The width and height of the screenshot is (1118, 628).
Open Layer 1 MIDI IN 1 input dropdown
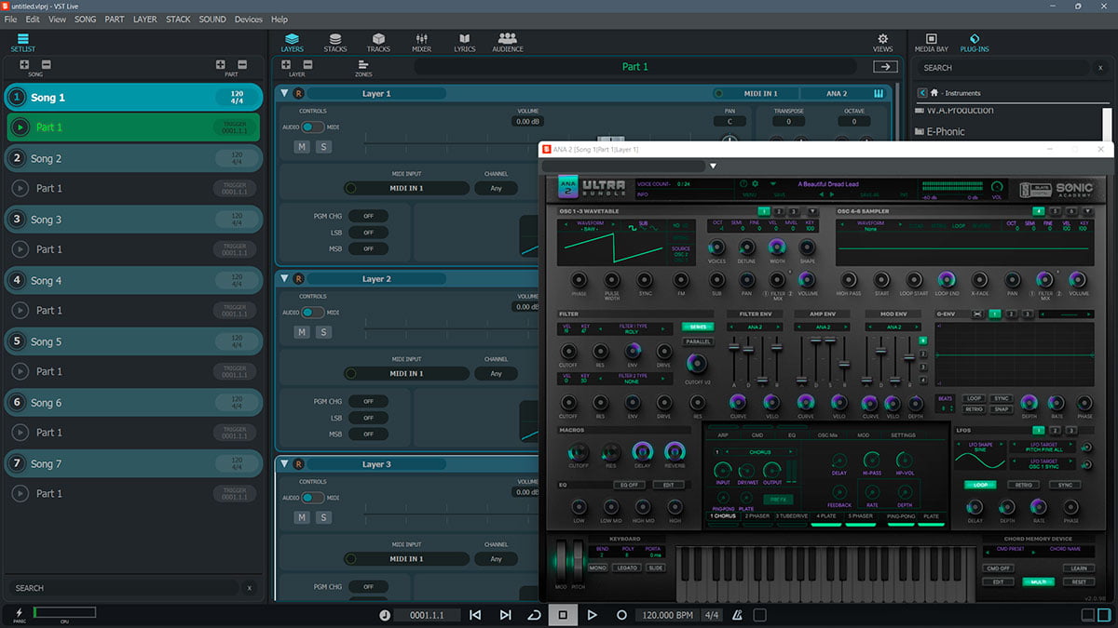coord(406,188)
